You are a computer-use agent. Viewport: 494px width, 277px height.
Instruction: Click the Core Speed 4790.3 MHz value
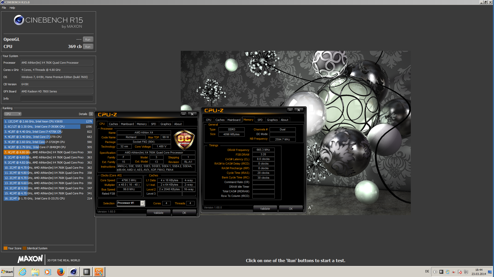click(x=129, y=180)
